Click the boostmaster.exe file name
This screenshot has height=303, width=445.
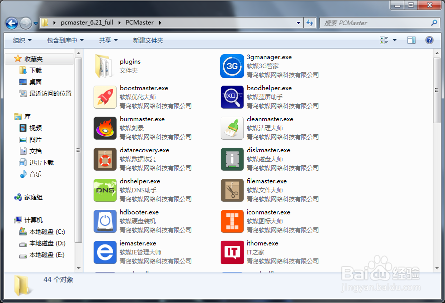pos(144,88)
